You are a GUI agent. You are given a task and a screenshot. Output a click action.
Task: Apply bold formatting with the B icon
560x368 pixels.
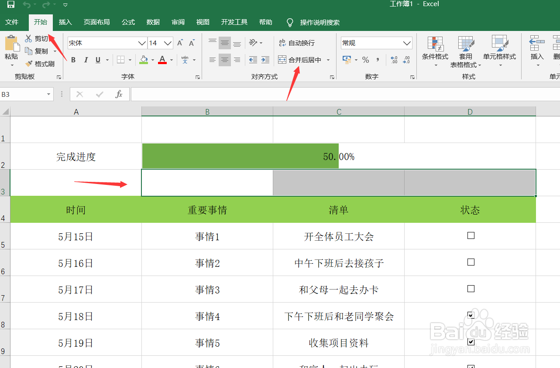click(x=73, y=60)
